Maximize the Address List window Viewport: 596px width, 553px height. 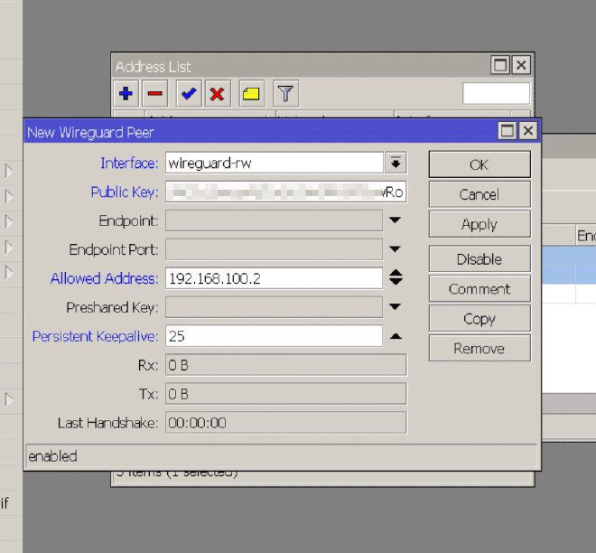click(x=500, y=65)
